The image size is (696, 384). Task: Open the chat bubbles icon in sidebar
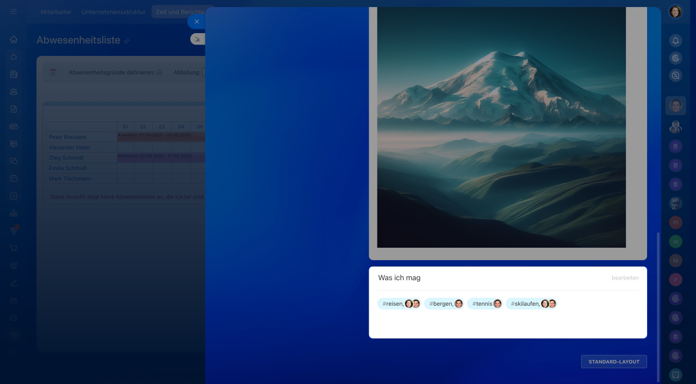14,161
